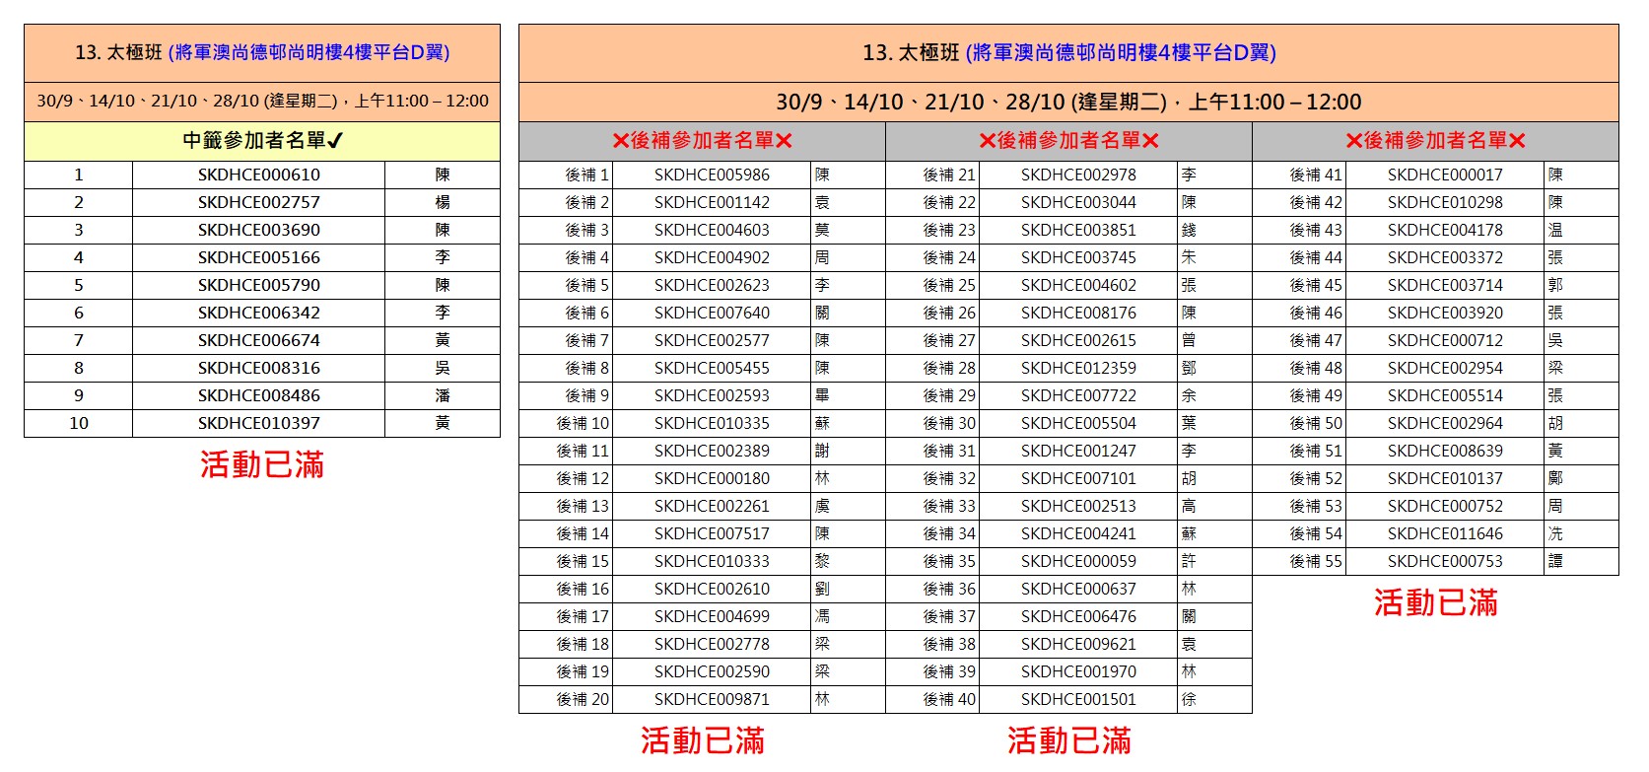The width and height of the screenshot is (1649, 772).
Task: Click 活動已滿 under the winners table
Action: click(x=262, y=464)
